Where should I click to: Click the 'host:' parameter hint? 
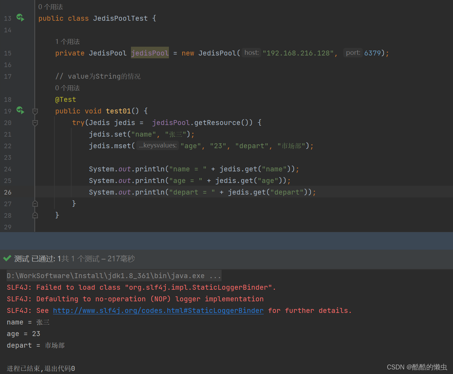point(251,53)
